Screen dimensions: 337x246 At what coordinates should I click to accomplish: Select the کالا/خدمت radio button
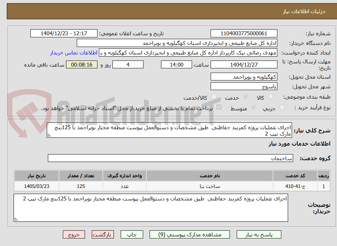pyautogui.click(x=213, y=96)
